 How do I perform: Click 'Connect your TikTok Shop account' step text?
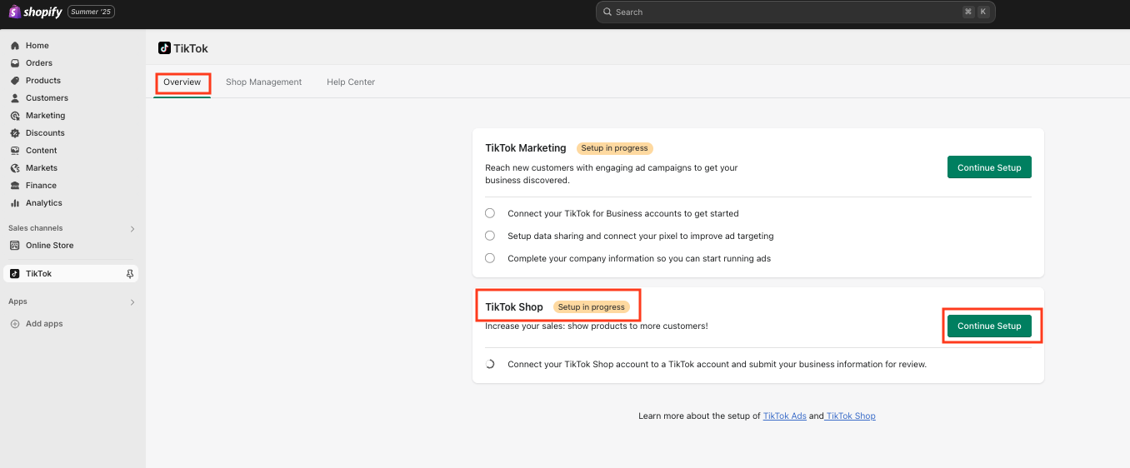(x=717, y=364)
